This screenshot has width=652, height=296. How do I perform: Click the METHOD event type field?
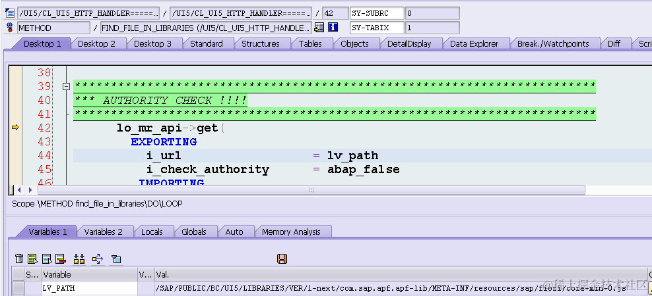(x=53, y=28)
